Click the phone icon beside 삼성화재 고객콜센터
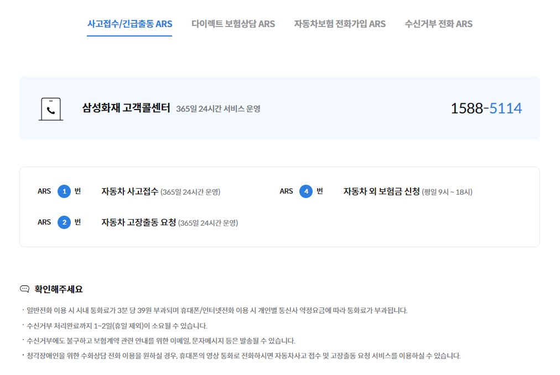This screenshot has width=560, height=375. tap(51, 109)
